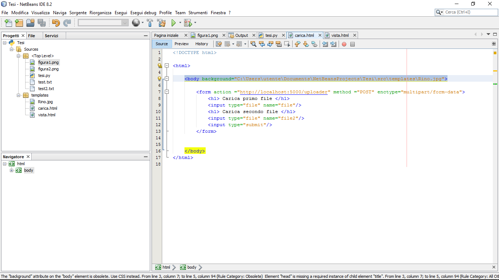The width and height of the screenshot is (499, 280).
Task: Click the Find Selection magnifier icon
Action: 253,44
